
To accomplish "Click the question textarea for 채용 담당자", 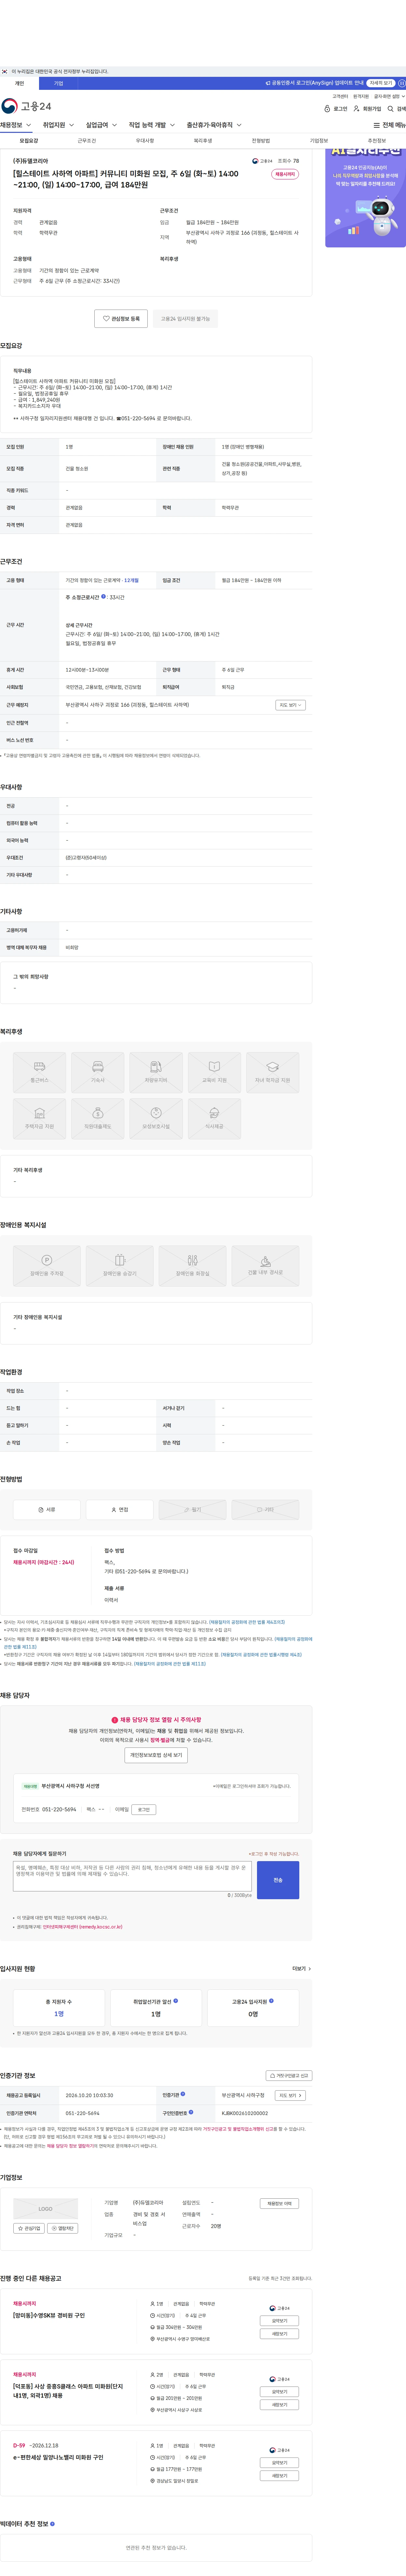I will 132,1876.
